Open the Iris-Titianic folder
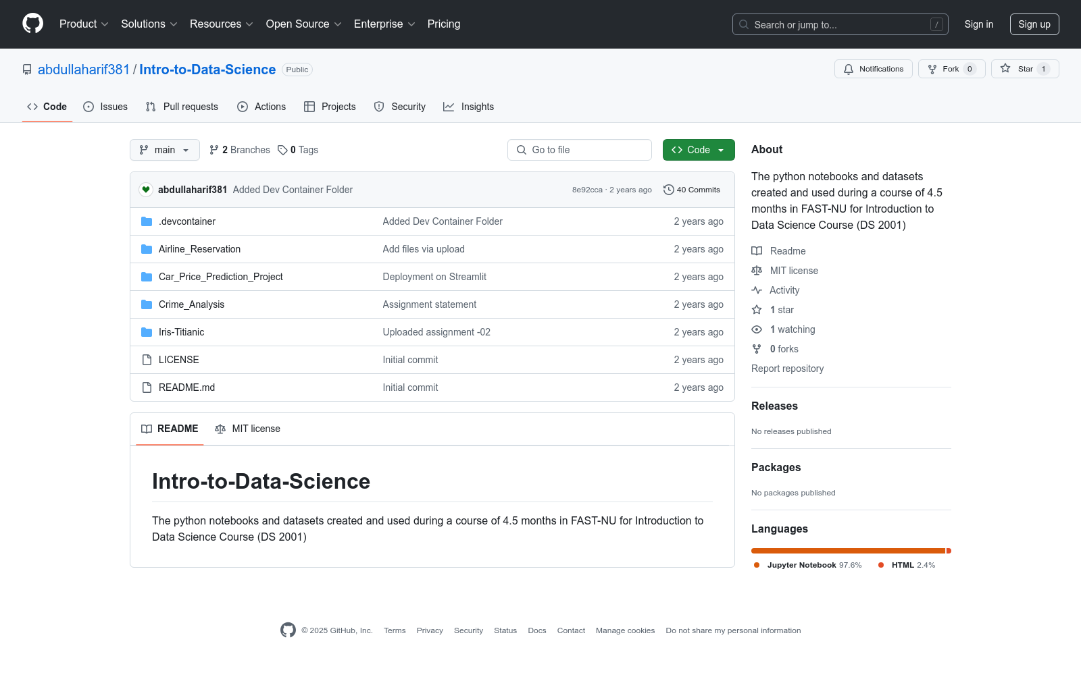Image resolution: width=1081 pixels, height=675 pixels. pos(181,332)
